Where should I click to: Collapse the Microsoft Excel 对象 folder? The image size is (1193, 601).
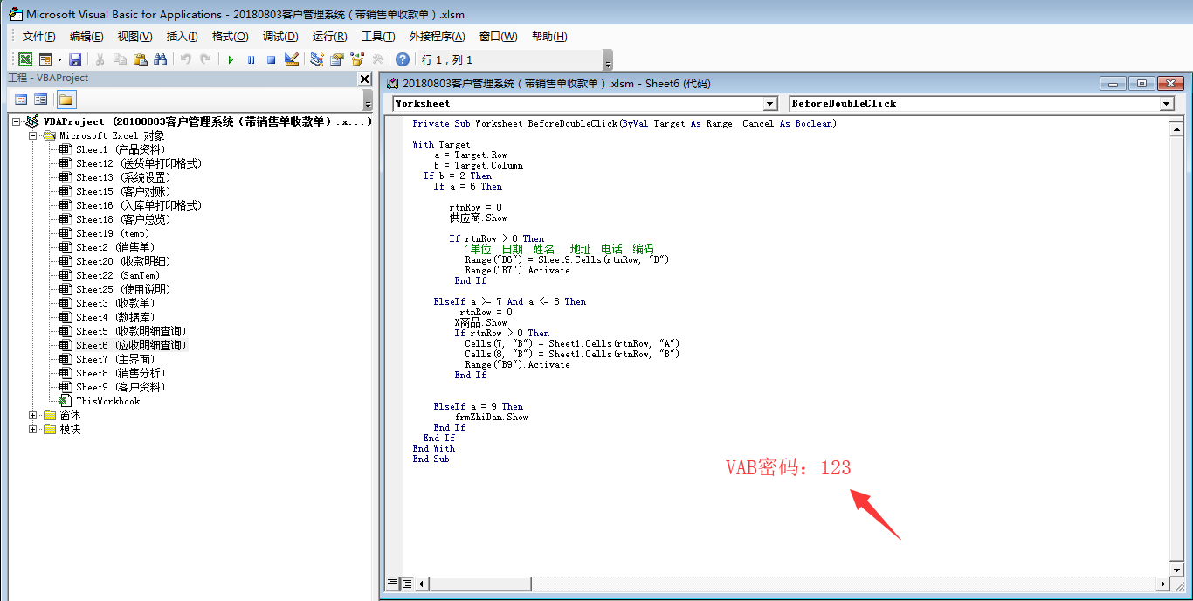tap(33, 135)
